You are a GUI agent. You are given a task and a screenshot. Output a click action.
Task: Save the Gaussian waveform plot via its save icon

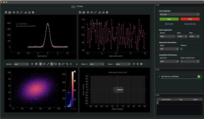click(6, 12)
